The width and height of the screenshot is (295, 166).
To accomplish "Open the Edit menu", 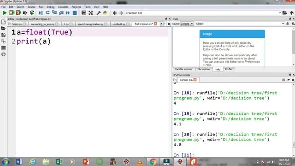I will click(11, 7).
